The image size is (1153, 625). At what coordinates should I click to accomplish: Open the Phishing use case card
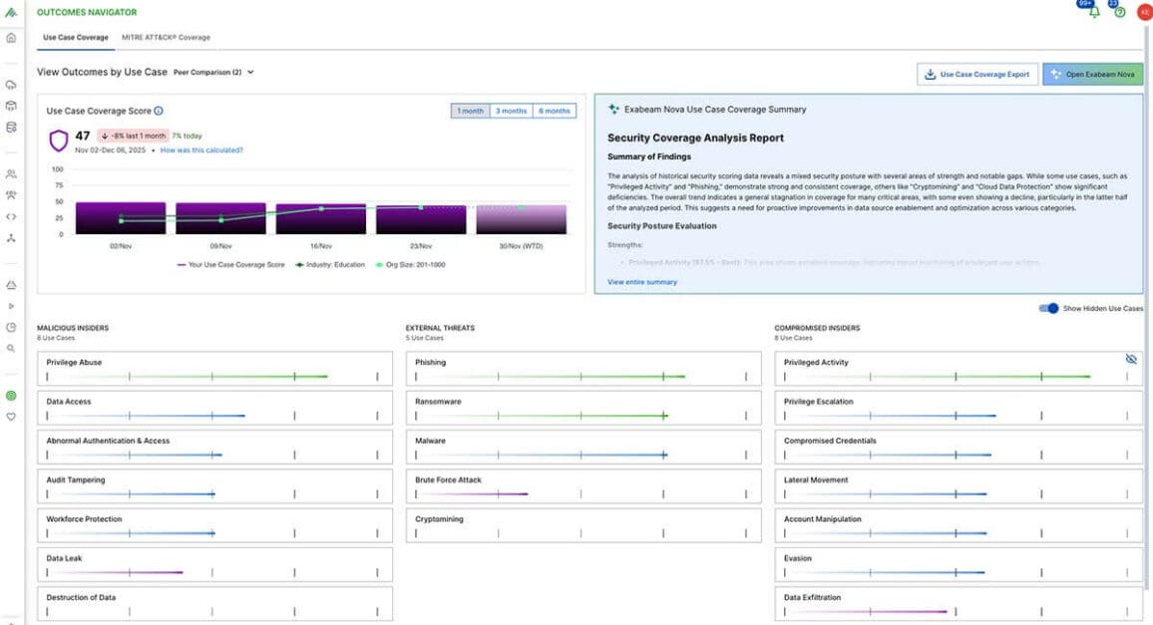coord(583,369)
